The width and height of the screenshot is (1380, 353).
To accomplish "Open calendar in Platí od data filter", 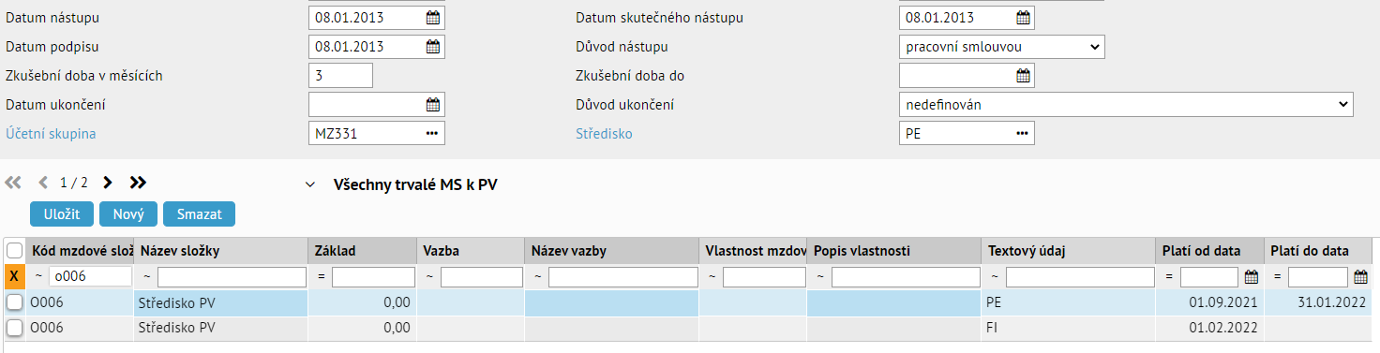I will tap(1251, 277).
